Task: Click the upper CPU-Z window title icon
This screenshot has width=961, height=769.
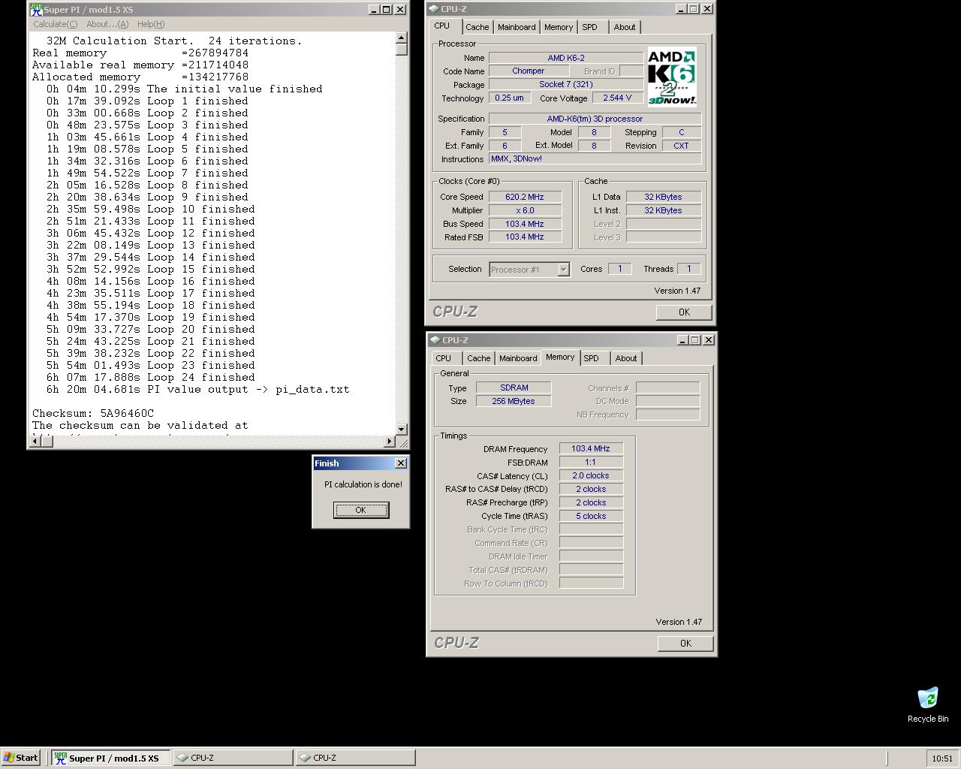Action: point(434,9)
